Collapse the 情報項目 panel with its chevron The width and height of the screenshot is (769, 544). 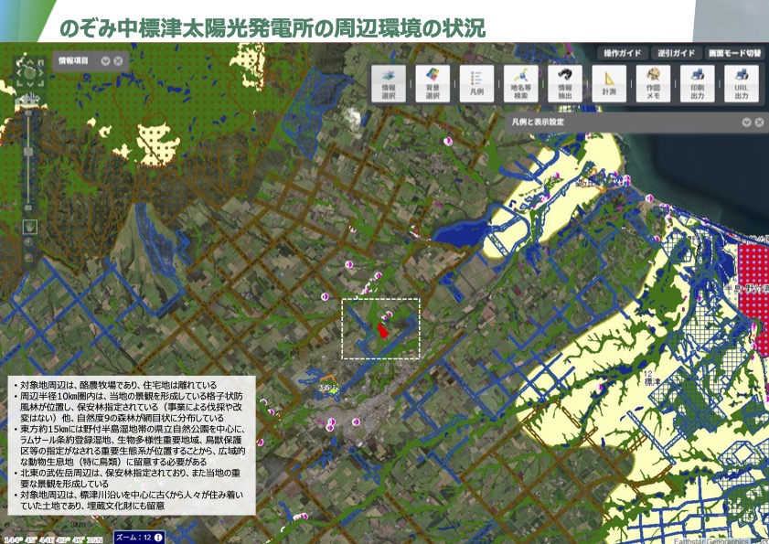coord(105,61)
